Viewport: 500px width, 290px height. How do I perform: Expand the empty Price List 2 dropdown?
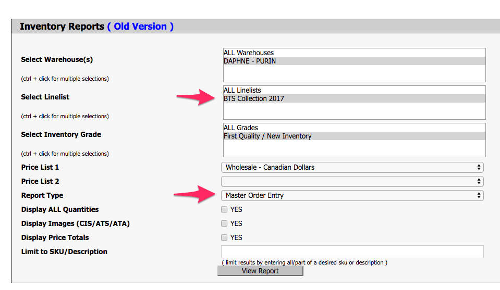click(352, 182)
